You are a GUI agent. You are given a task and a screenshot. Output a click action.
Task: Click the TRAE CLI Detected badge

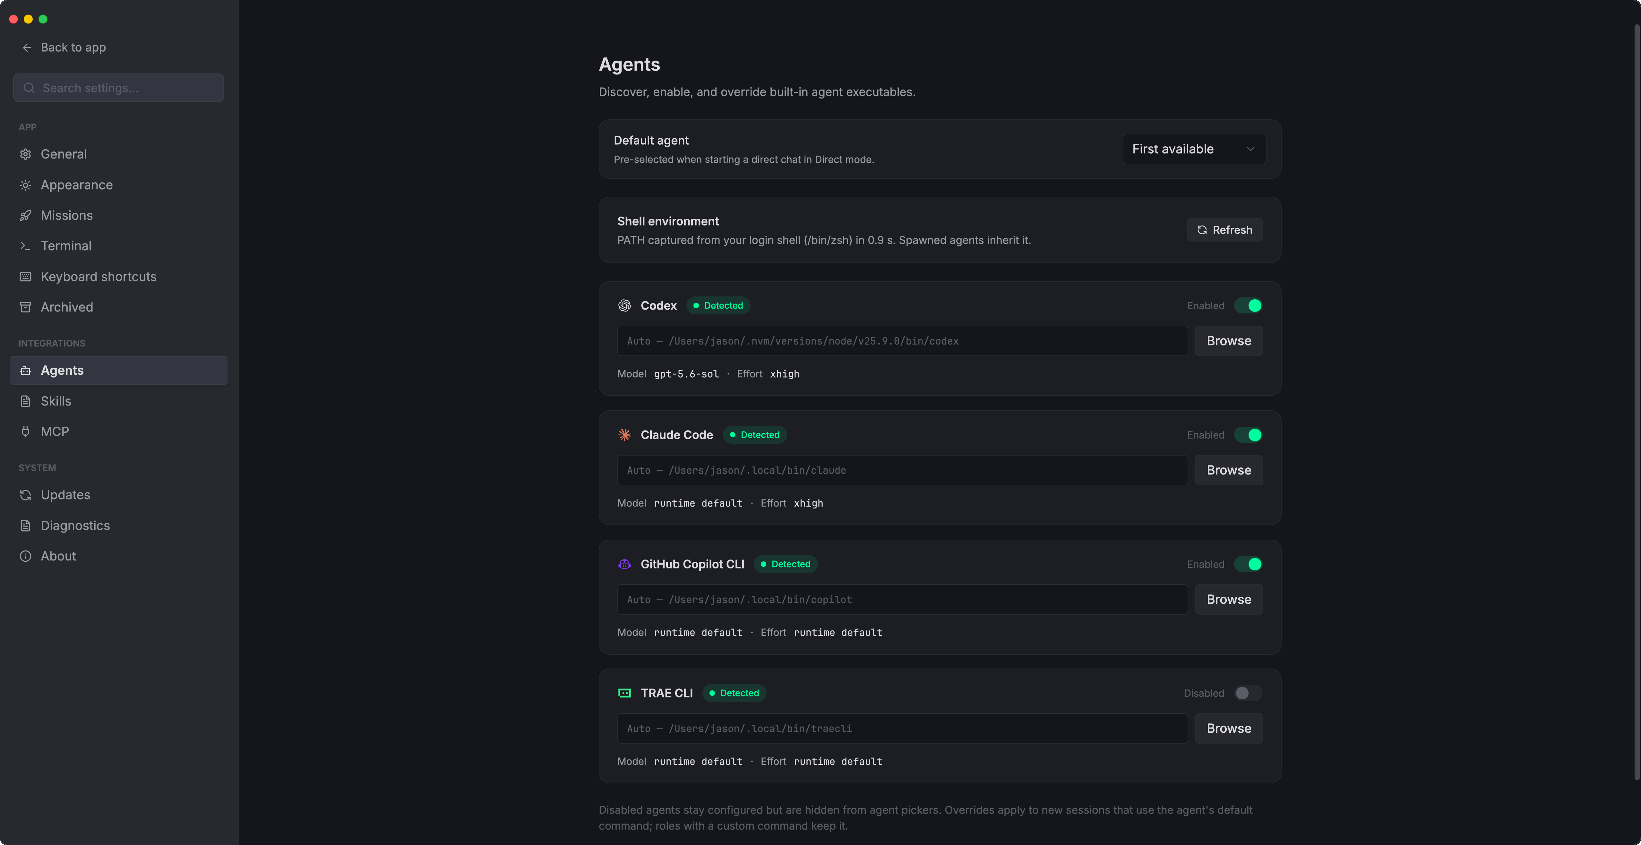(x=734, y=693)
